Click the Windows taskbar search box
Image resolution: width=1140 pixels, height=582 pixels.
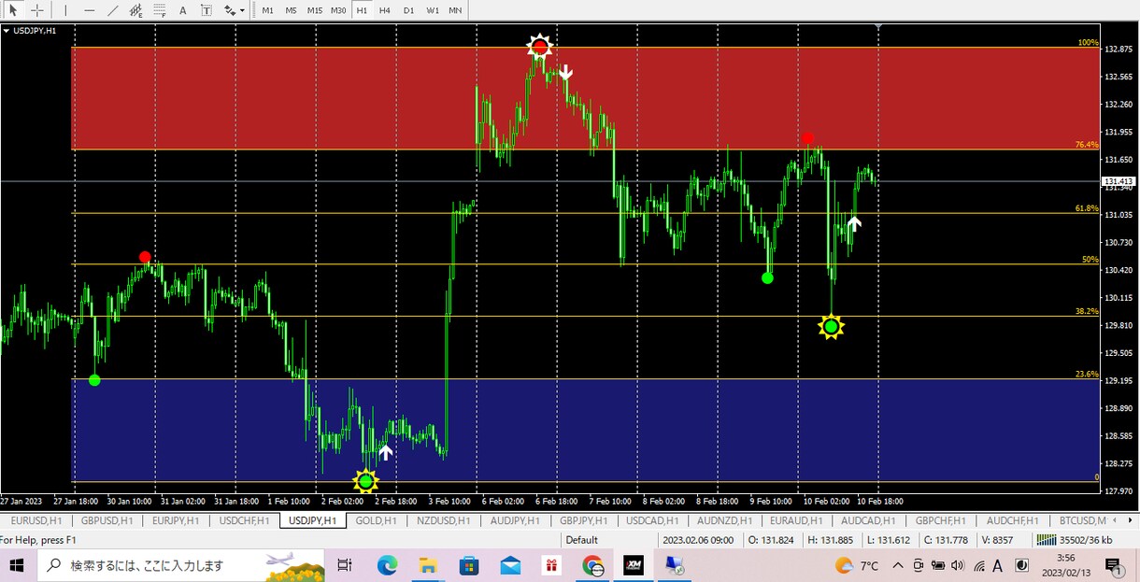tap(181, 565)
